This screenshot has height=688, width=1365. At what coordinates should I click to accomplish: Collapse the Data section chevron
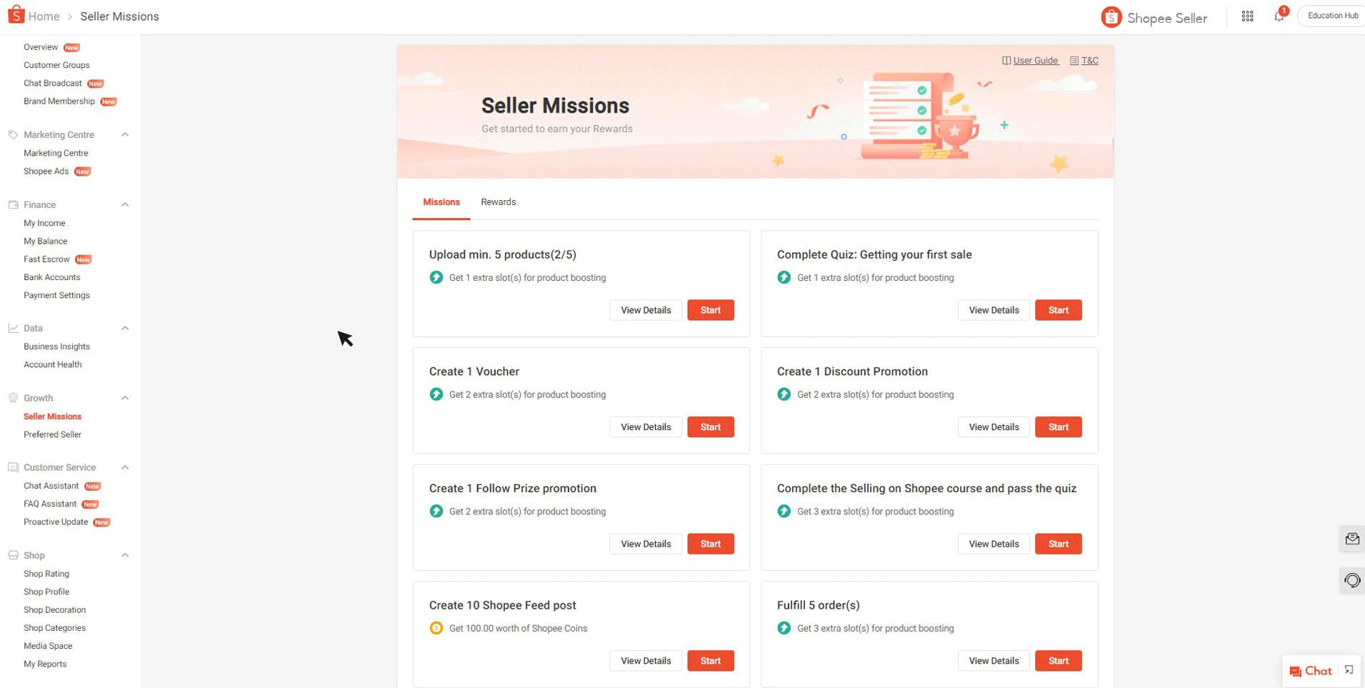pyautogui.click(x=125, y=328)
